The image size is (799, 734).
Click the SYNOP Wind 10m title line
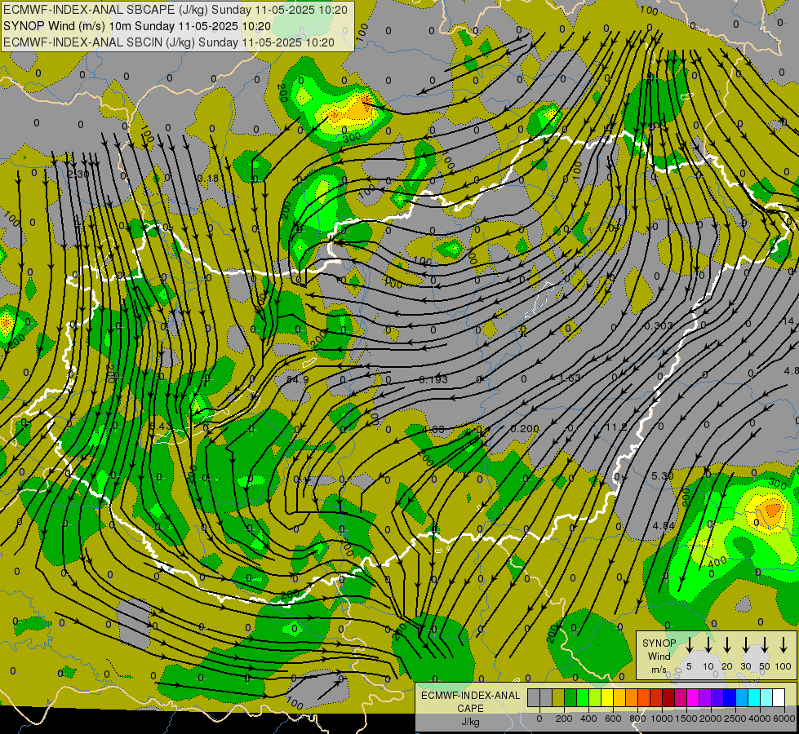point(136,26)
